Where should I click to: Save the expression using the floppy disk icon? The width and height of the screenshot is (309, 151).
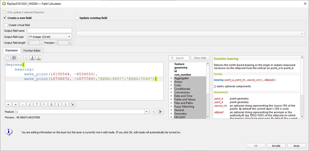coord(14,58)
